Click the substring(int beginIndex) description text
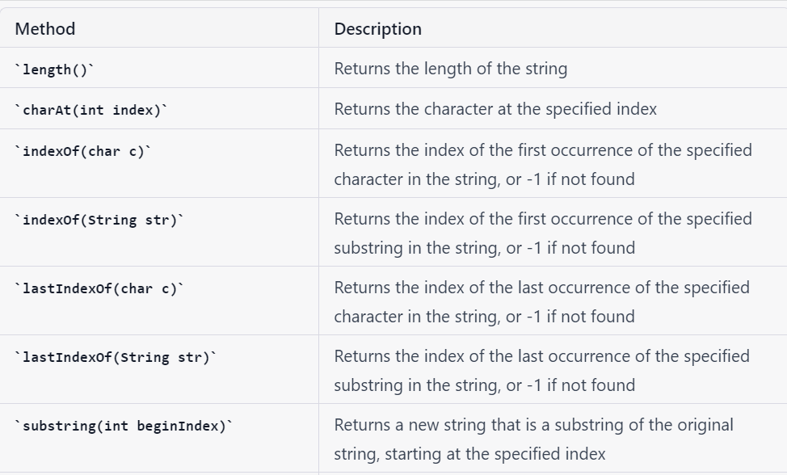 pos(534,439)
